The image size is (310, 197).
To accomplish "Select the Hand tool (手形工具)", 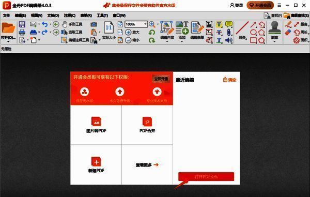I will coord(72,24).
